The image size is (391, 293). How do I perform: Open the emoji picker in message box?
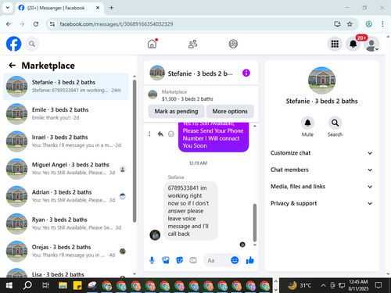tap(235, 260)
